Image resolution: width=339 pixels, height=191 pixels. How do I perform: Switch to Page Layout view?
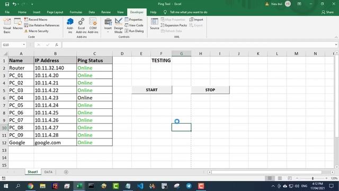280,178
